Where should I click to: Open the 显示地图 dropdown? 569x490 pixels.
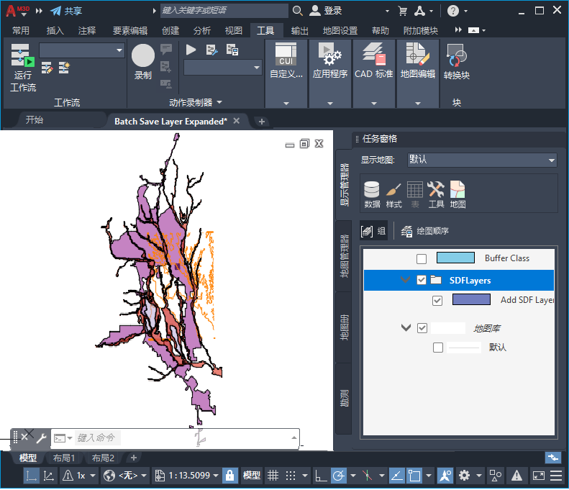(x=482, y=160)
